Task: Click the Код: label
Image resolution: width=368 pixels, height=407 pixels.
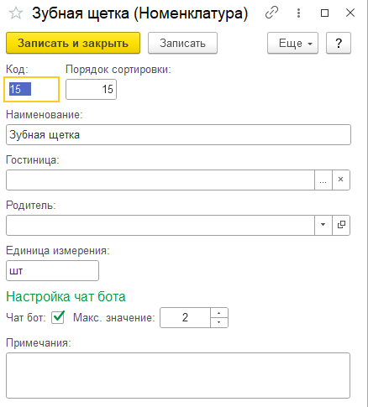Action: point(17,70)
